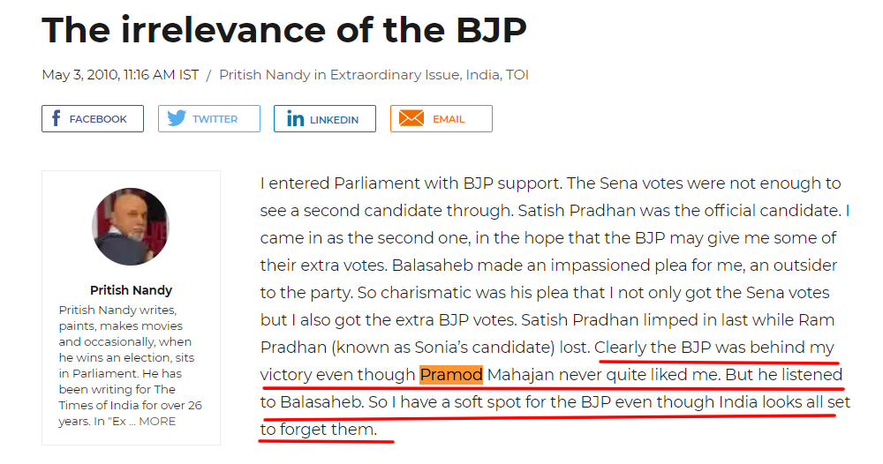883x464 pixels.
Task: Click the Twitter bird icon
Action: click(177, 119)
